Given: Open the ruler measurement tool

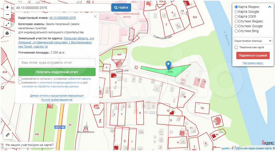Looking at the screenshot, I should point(8,135).
